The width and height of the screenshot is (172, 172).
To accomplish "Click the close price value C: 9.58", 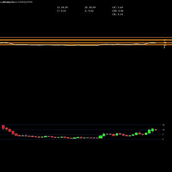I will (62, 11).
